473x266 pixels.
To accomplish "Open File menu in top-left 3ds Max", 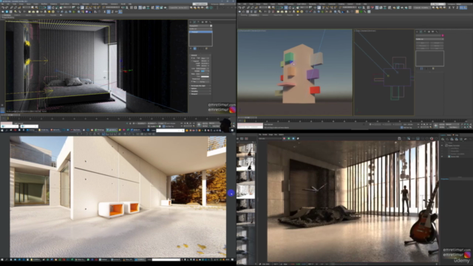I will click(2, 4).
